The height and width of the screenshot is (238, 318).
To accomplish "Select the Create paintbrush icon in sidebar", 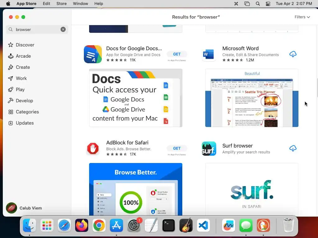I will coord(11,67).
